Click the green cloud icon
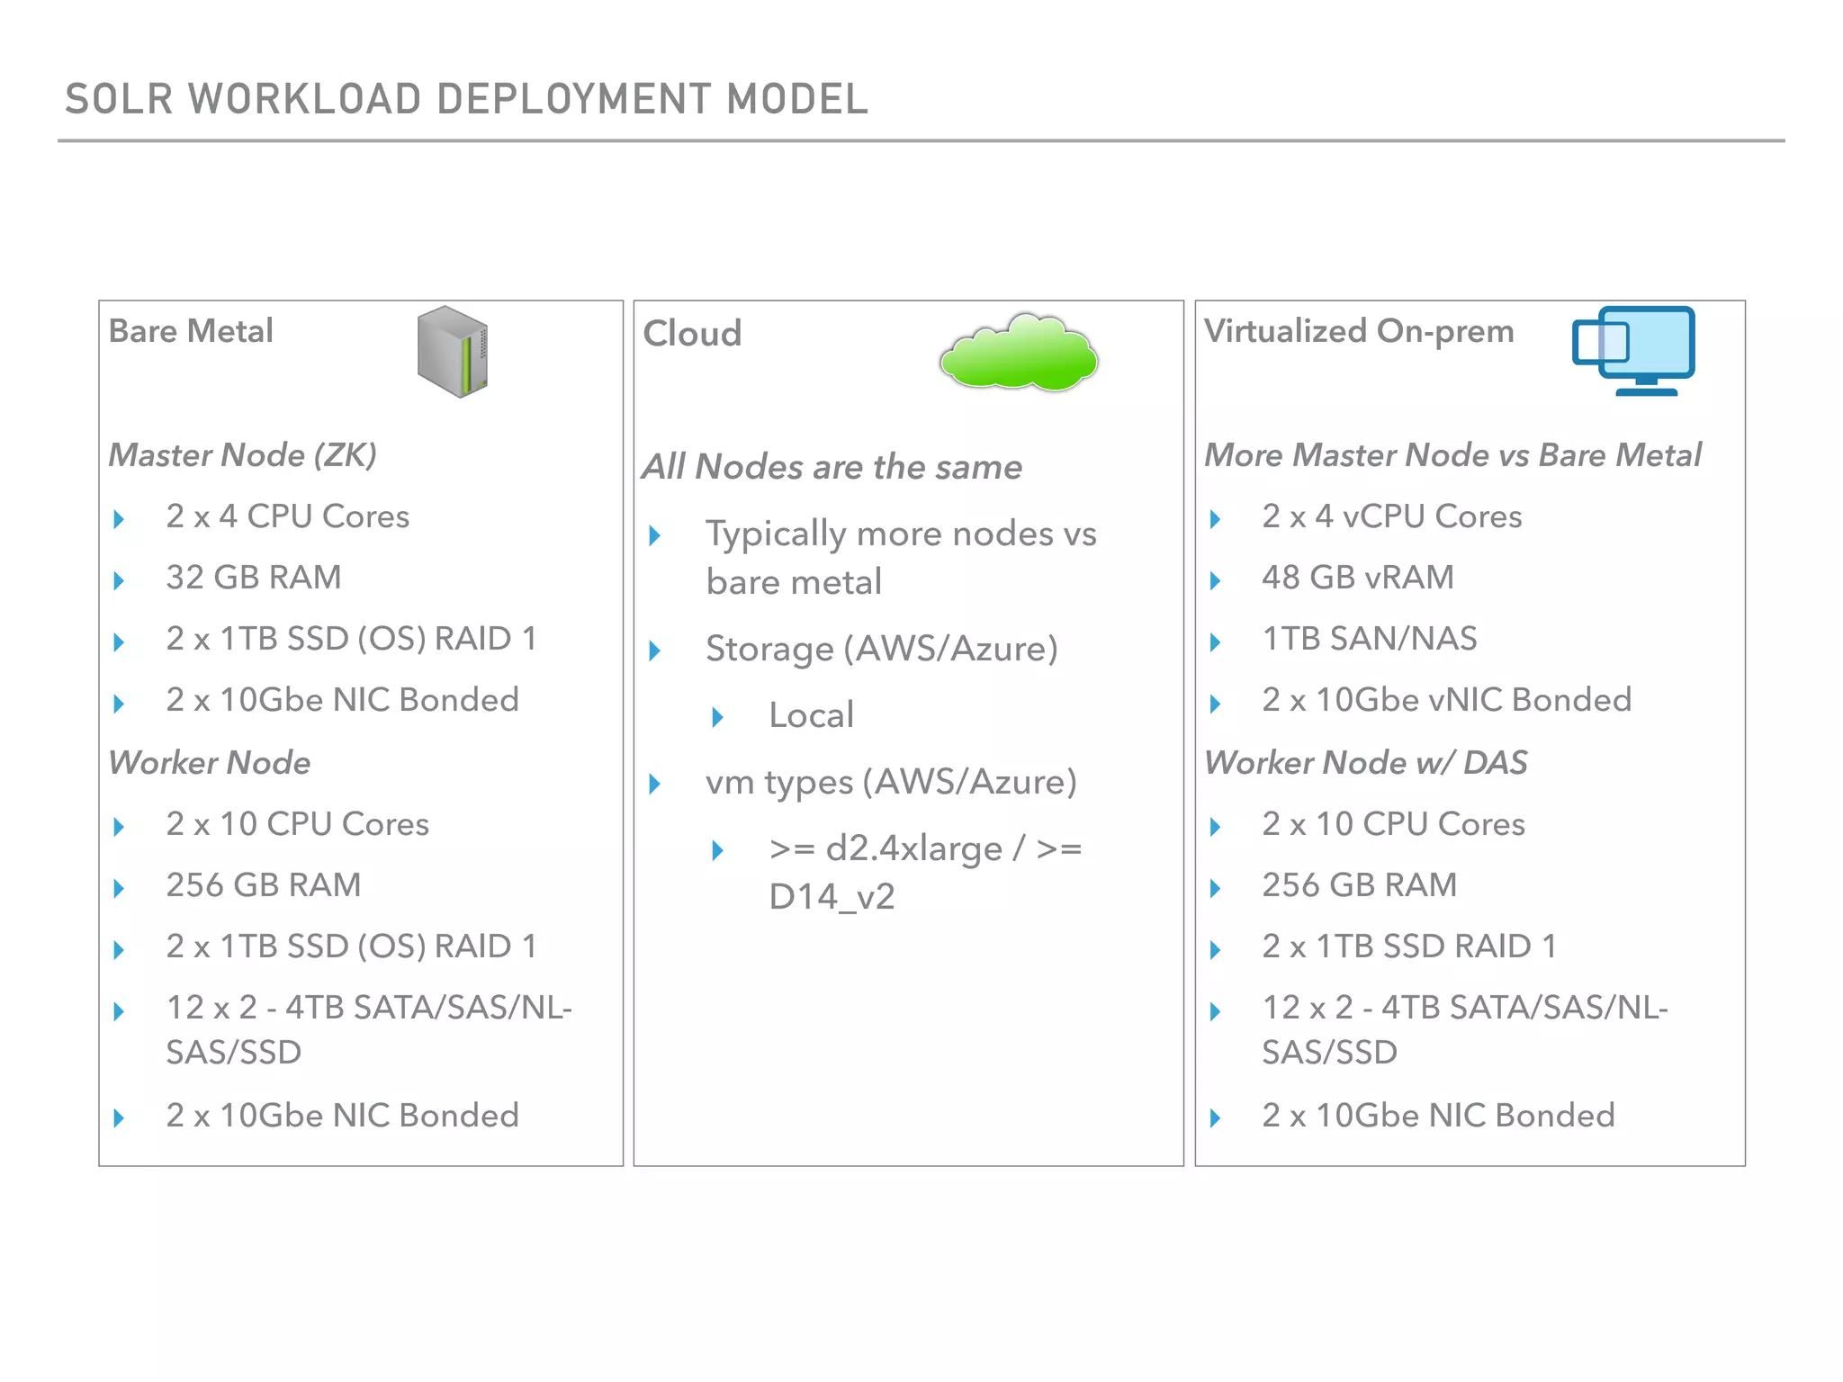Viewport: 1843px width, 1382px height. (1018, 354)
